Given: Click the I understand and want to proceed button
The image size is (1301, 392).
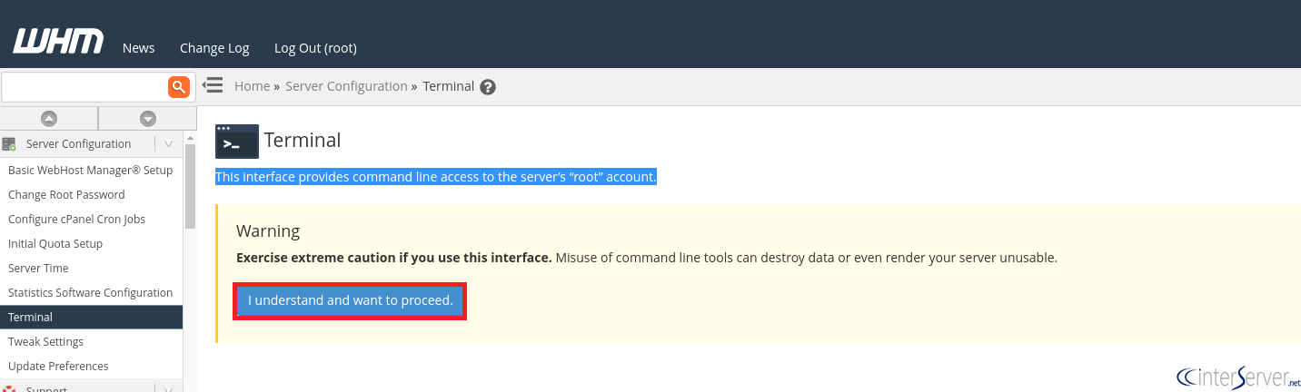Looking at the screenshot, I should tap(351, 300).
